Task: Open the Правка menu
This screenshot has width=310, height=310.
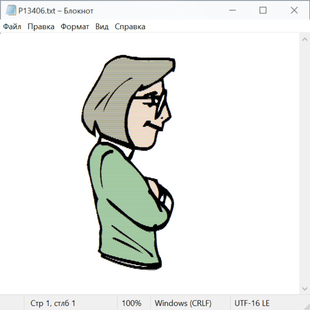Action: click(41, 27)
